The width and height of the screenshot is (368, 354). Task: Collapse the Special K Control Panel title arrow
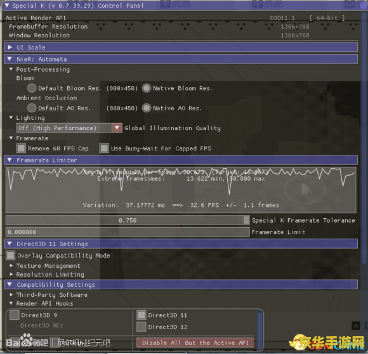(x=7, y=5)
